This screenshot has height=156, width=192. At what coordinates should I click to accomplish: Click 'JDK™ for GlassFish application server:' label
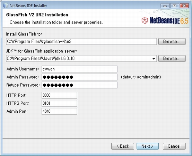tap(42, 51)
